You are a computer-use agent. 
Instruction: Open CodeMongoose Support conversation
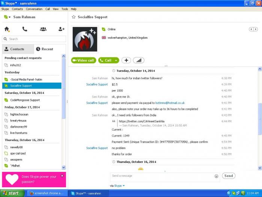click(x=32, y=100)
